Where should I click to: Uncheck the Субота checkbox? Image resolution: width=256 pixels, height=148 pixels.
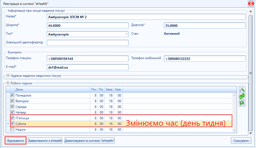[12, 124]
